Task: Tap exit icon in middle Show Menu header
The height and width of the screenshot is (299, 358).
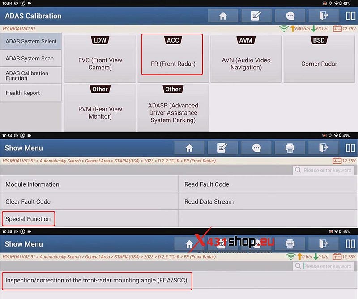Action: click(x=323, y=148)
